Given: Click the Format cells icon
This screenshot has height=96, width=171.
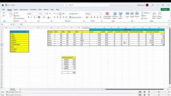Looking at the screenshot, I should click(x=137, y=14).
